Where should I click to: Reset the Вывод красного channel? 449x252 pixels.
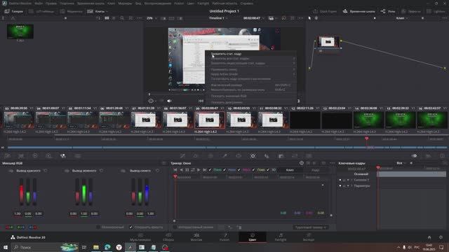(x=46, y=171)
